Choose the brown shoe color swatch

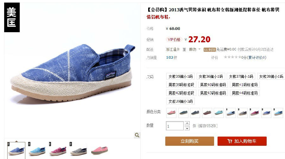207,113
